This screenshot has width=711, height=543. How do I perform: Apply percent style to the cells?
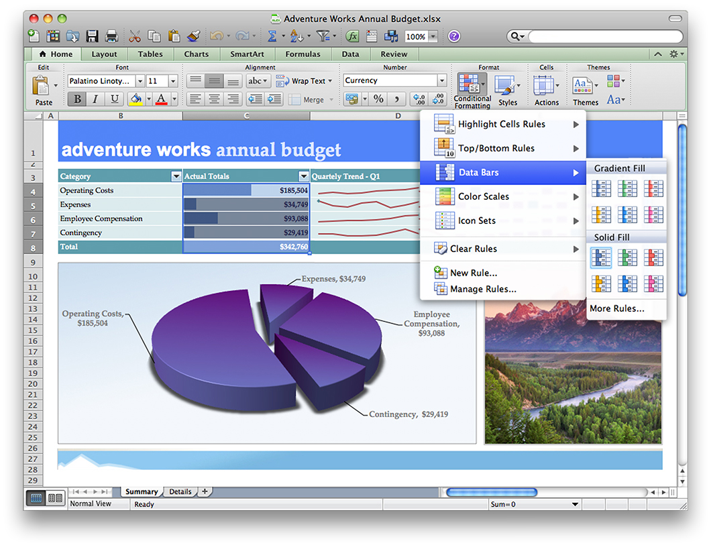[x=378, y=99]
